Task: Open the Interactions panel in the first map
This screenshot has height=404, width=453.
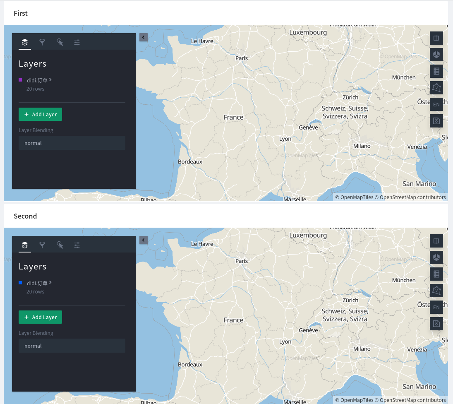Action: 60,42
